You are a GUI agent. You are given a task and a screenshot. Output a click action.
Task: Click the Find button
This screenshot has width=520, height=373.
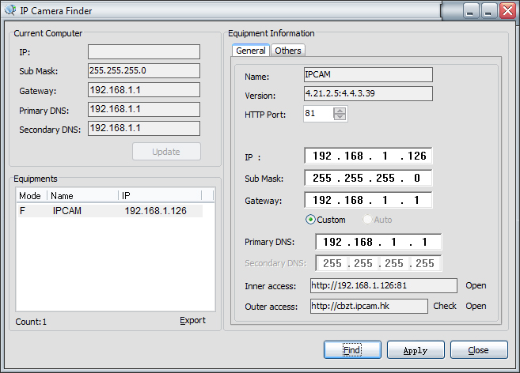click(x=352, y=350)
